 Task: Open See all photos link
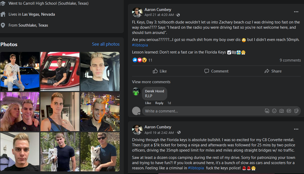[106, 44]
